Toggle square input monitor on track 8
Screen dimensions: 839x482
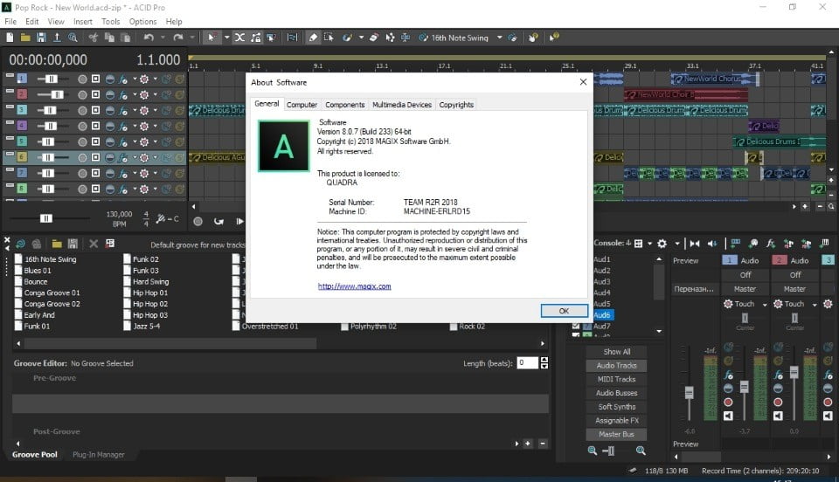(x=96, y=189)
